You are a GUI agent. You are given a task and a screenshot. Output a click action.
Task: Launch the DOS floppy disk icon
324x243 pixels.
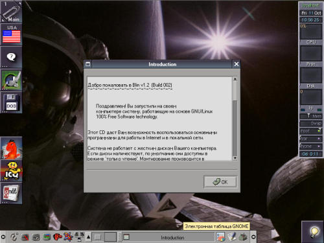click(11, 102)
